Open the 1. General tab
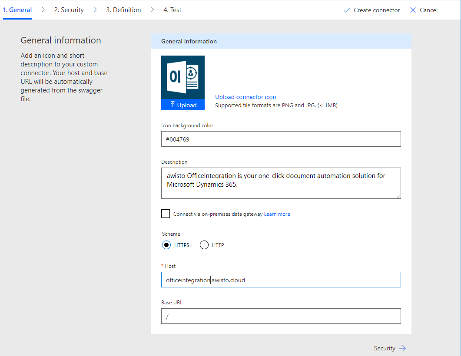Screen dimensions: 461x356 [x=17, y=10]
